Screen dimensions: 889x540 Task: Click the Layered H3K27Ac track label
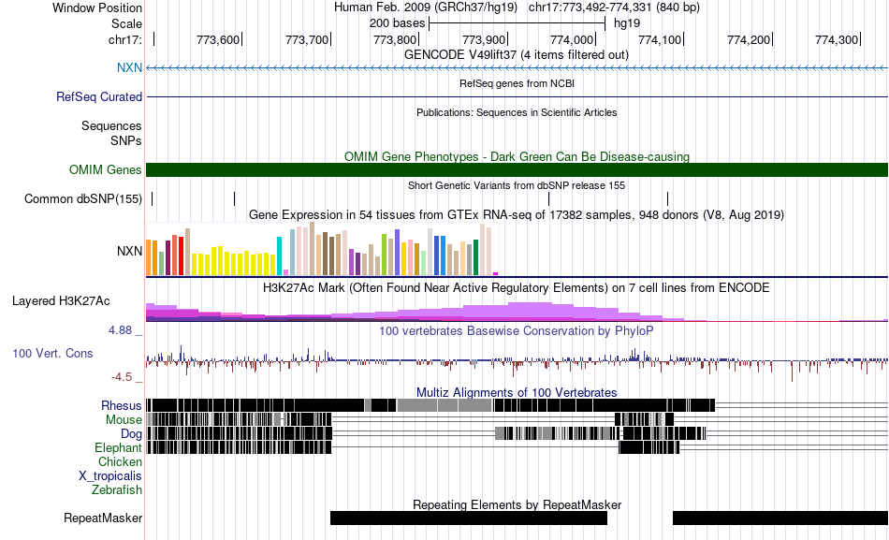(61, 301)
